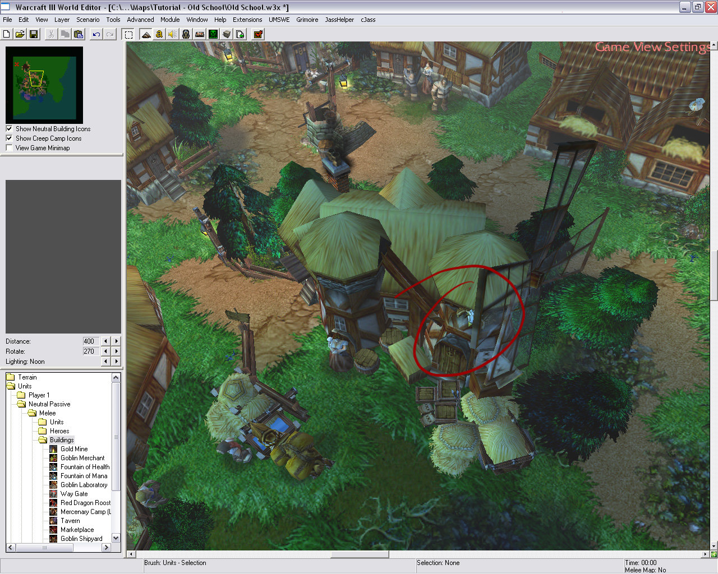The height and width of the screenshot is (574, 718).
Task: Expand the Heroes folder
Action: click(x=43, y=431)
